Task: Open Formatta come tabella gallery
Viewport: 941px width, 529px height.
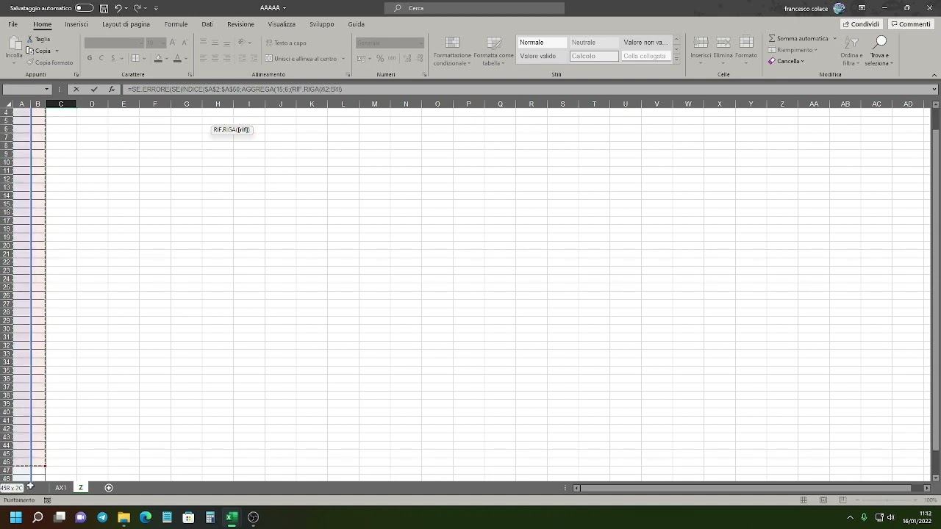Action: coord(494,51)
